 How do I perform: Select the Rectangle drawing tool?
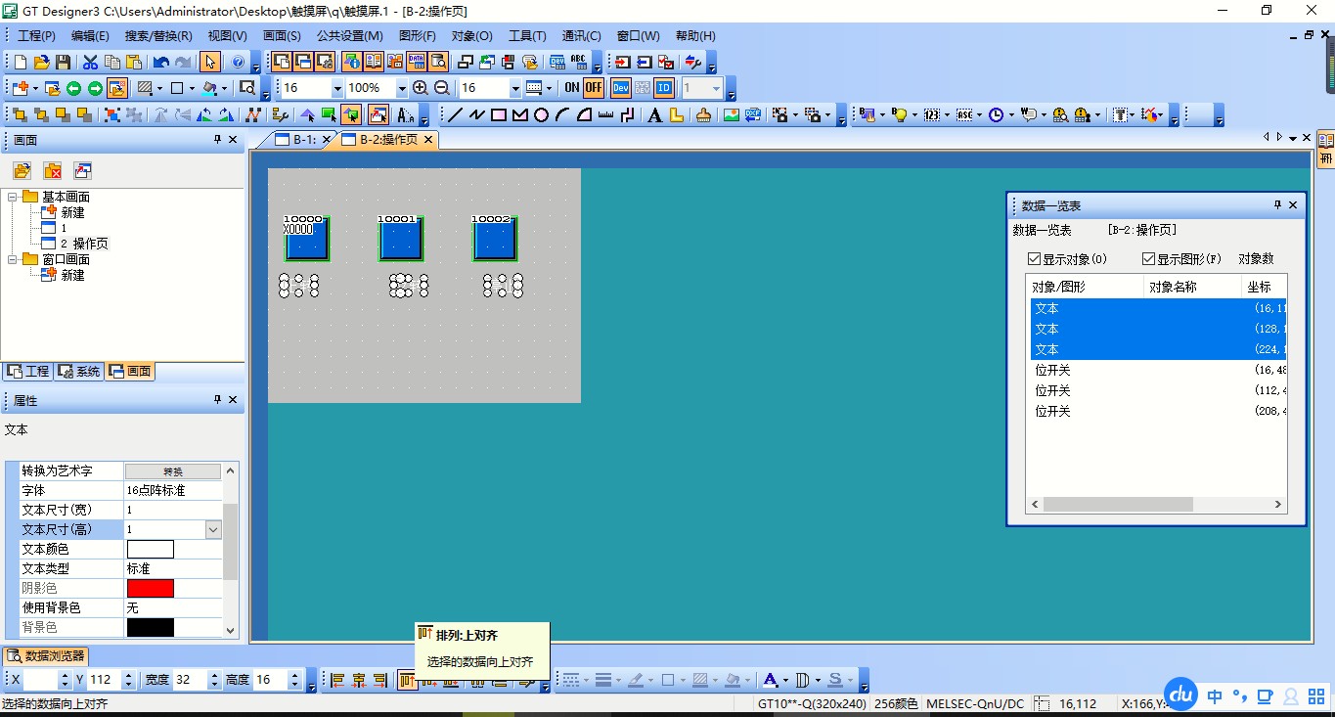coord(498,114)
